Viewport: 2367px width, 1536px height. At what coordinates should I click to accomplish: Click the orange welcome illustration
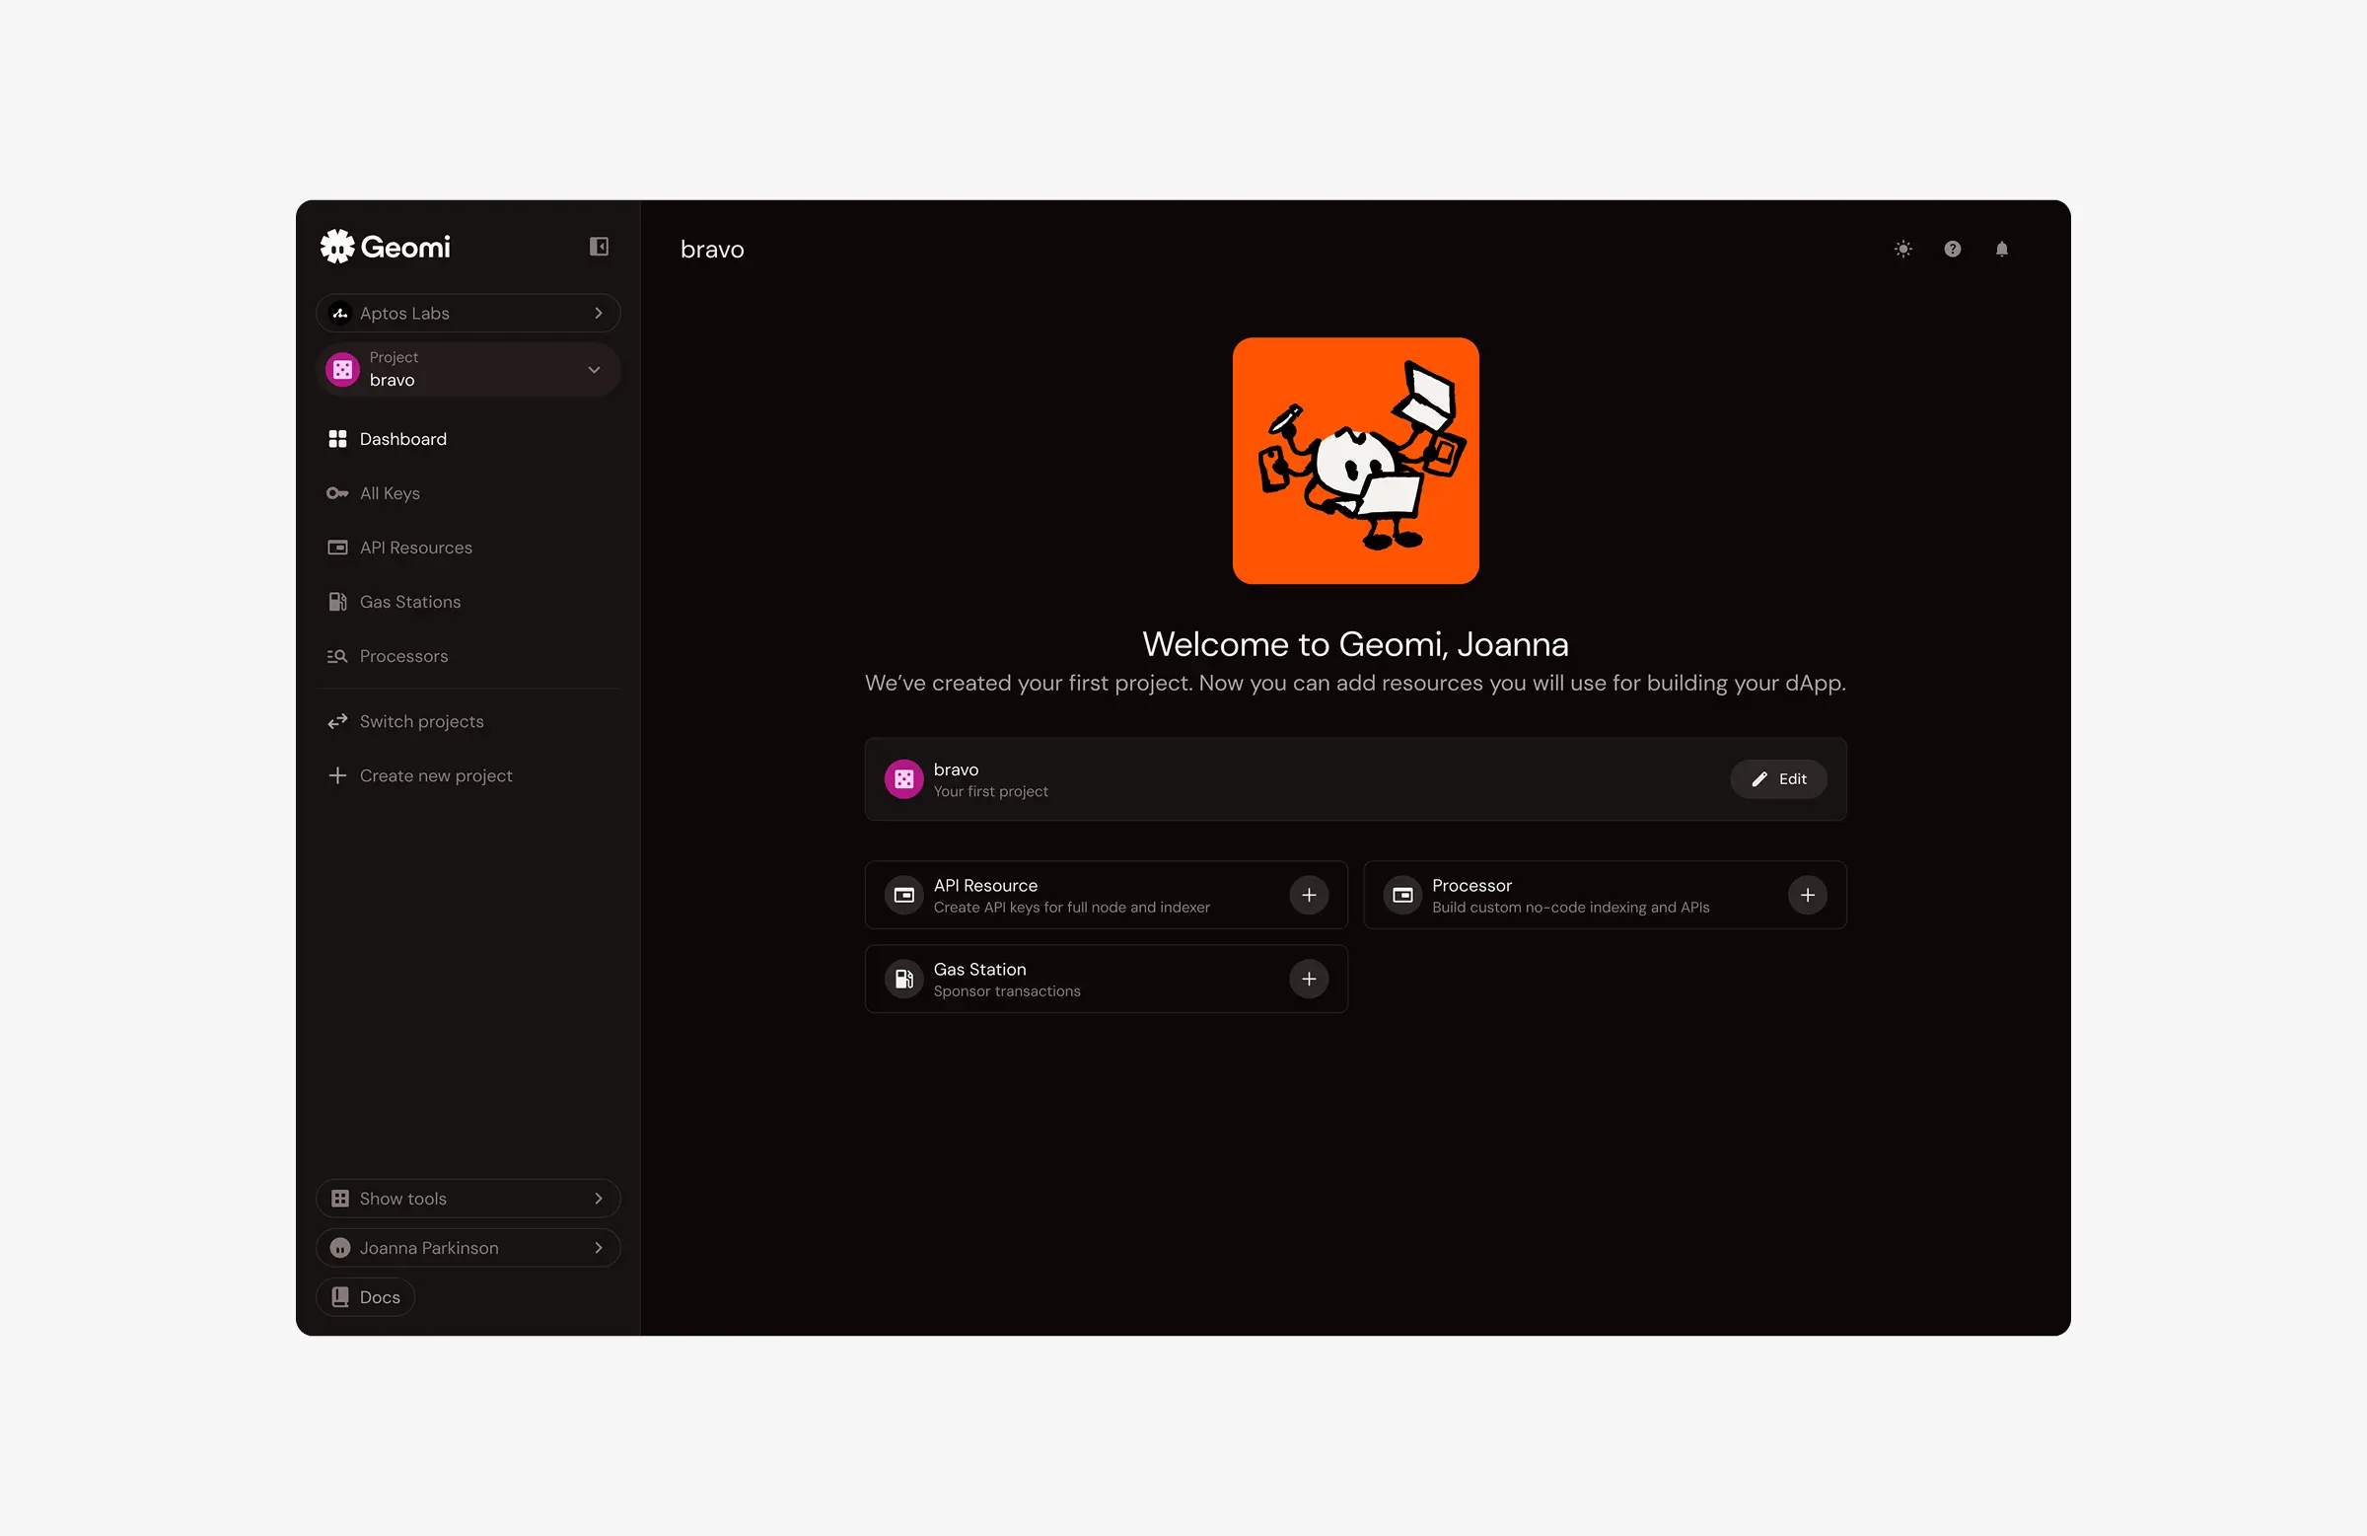[x=1354, y=461]
